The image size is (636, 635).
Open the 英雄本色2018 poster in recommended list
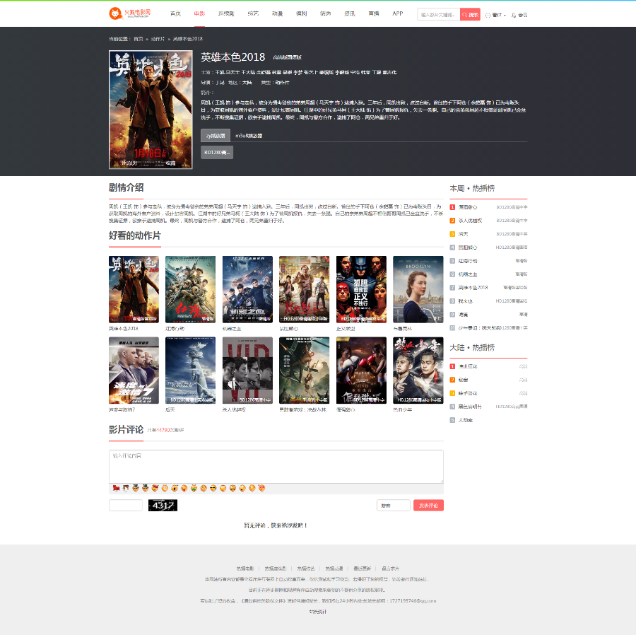click(134, 289)
